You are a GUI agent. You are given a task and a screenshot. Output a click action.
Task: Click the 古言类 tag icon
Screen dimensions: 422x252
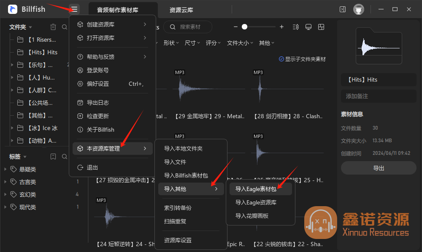click(14, 182)
